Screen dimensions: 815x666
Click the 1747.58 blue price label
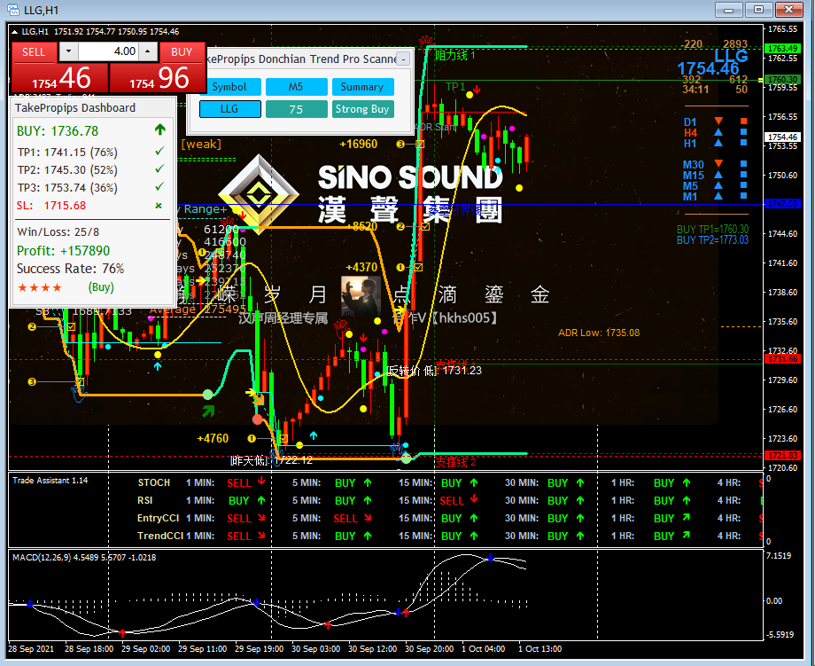(x=782, y=203)
